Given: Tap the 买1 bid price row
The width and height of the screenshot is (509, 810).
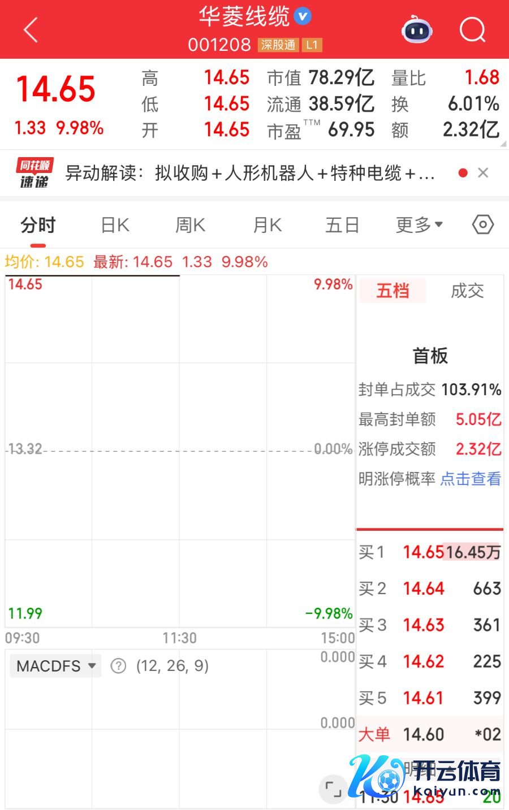Looking at the screenshot, I should click(430, 552).
